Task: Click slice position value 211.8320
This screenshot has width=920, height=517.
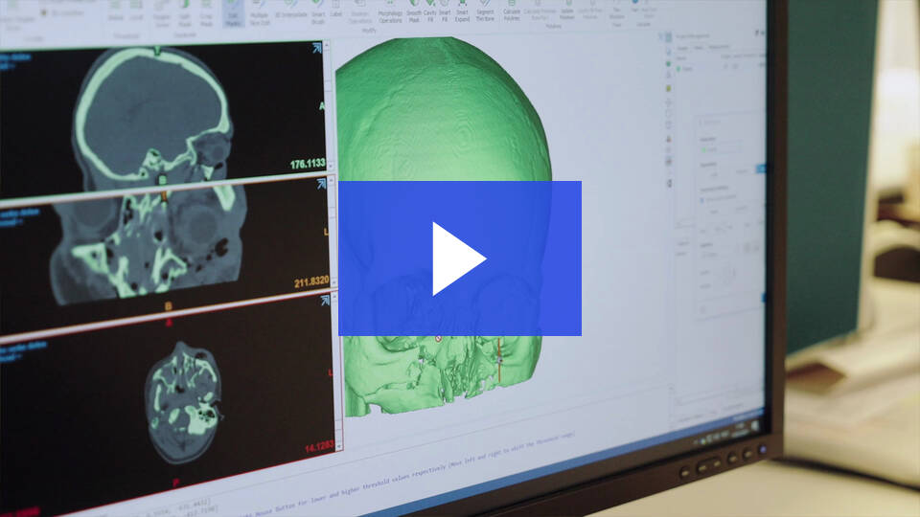Action: click(x=310, y=282)
